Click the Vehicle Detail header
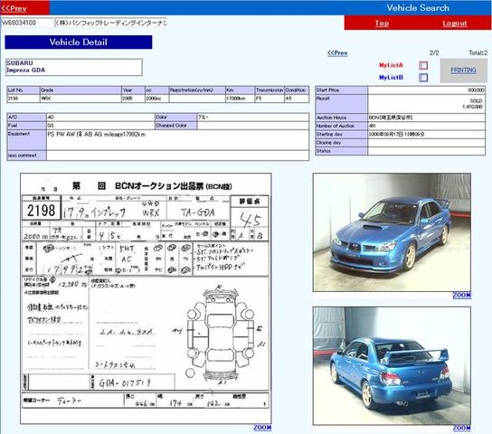This screenshot has height=434, width=492. pos(79,42)
